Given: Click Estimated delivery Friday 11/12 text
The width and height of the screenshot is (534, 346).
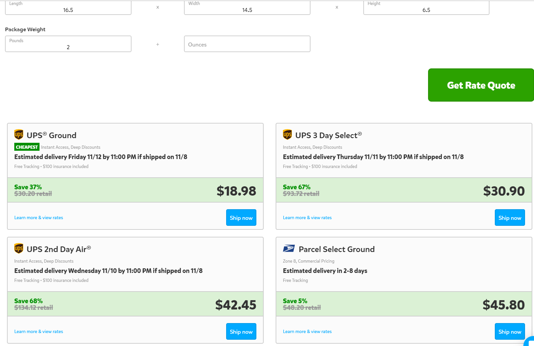Looking at the screenshot, I should click(101, 157).
